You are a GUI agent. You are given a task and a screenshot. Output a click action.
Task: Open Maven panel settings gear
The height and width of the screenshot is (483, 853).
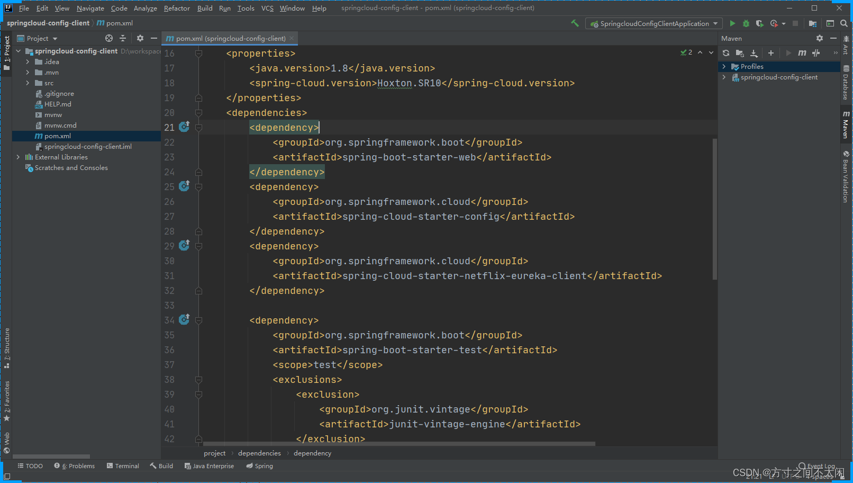pos(820,38)
